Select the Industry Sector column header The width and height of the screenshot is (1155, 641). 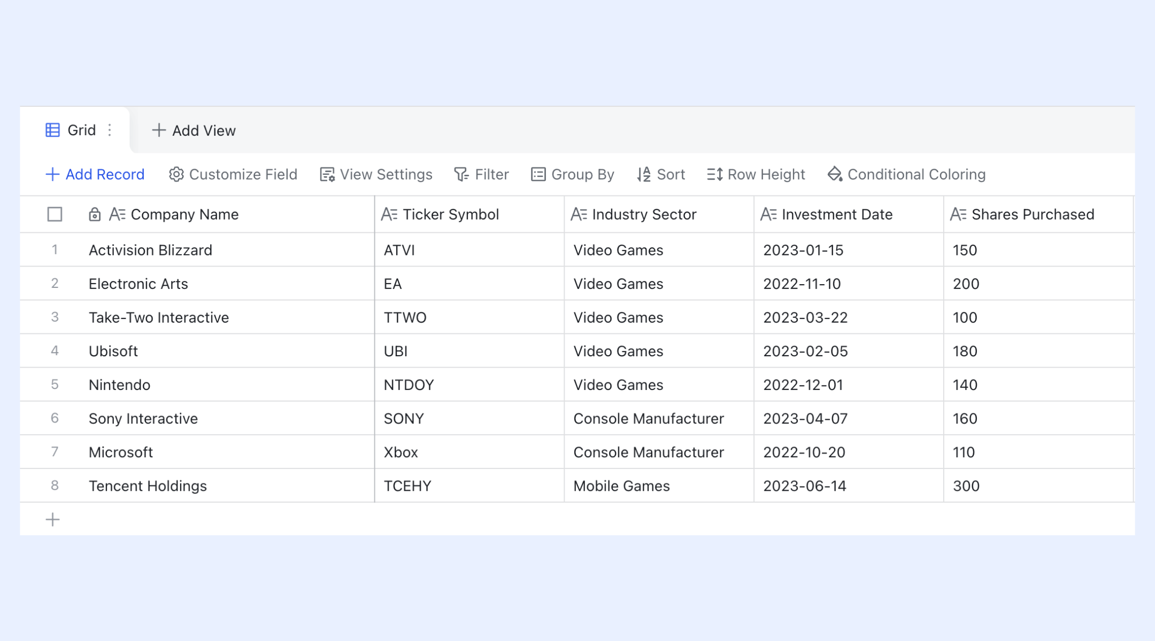pyautogui.click(x=659, y=215)
